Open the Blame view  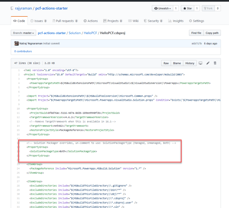tap(177, 63)
